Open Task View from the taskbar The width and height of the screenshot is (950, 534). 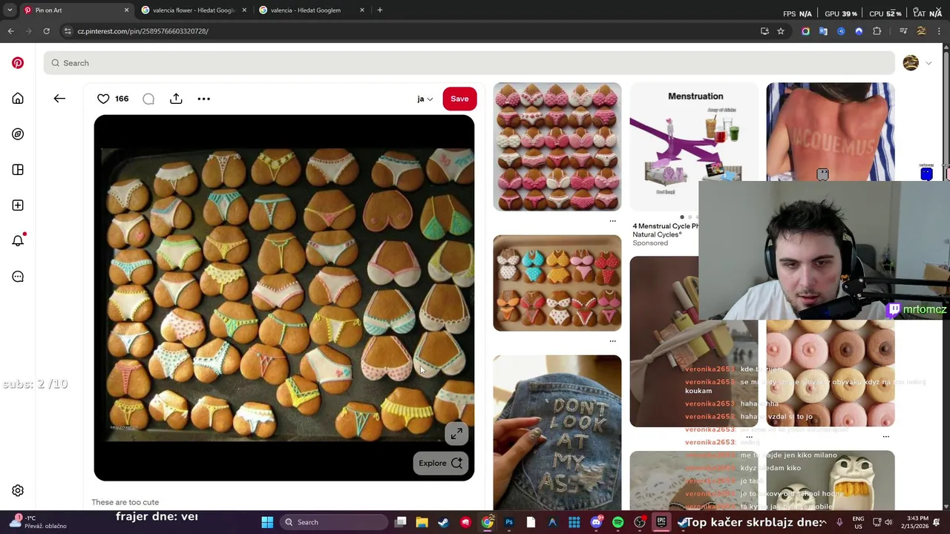tap(400, 522)
